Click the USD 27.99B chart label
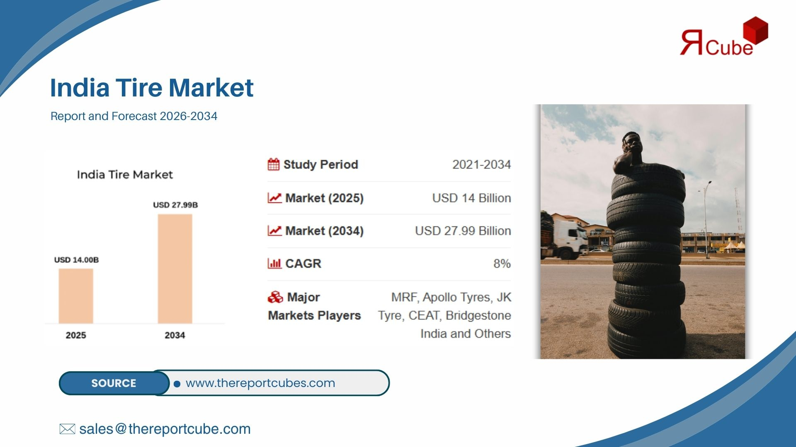This screenshot has width=796, height=447. pyautogui.click(x=175, y=205)
